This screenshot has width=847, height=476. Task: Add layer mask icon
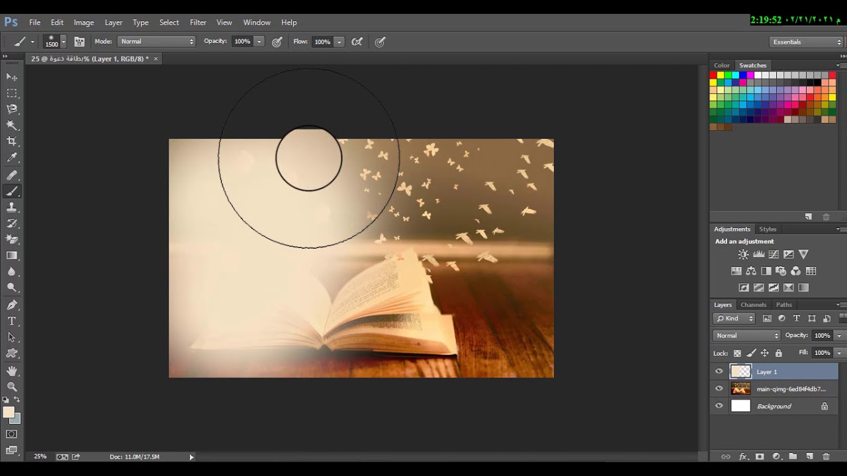[x=760, y=457]
